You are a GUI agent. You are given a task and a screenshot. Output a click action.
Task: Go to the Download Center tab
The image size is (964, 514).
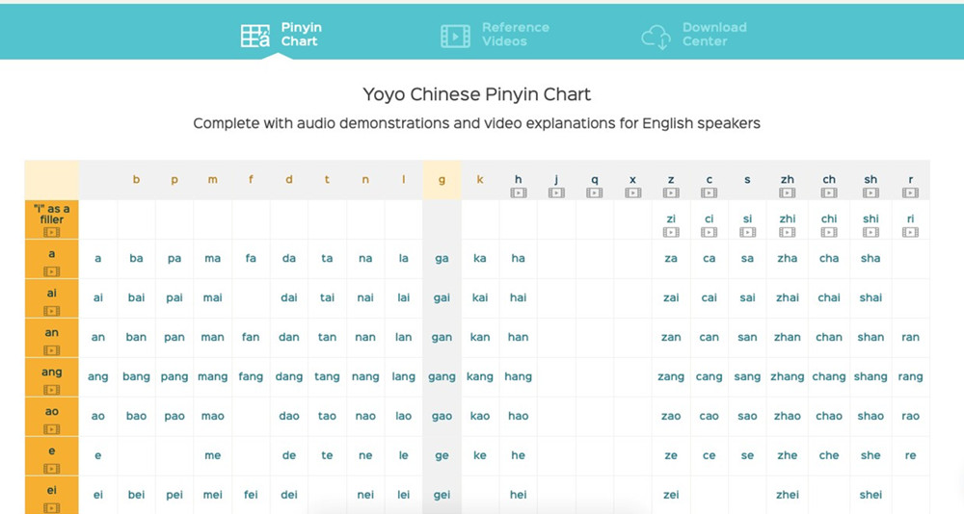point(694,35)
